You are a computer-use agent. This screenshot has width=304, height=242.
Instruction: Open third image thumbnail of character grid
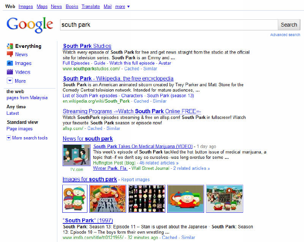(x=147, y=199)
